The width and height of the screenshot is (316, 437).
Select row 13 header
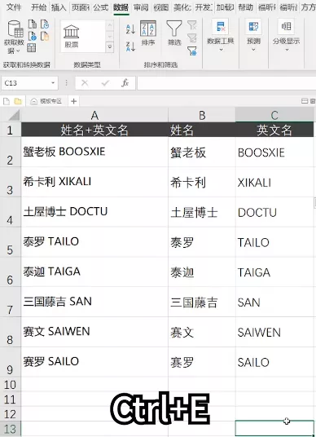click(11, 429)
